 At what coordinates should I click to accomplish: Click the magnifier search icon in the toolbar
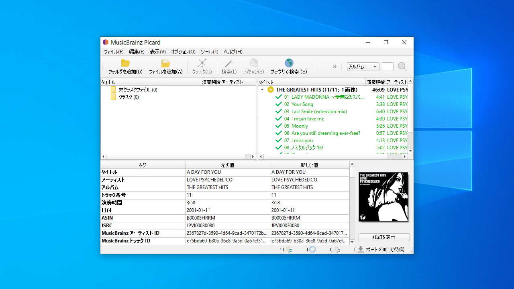pyautogui.click(x=402, y=67)
